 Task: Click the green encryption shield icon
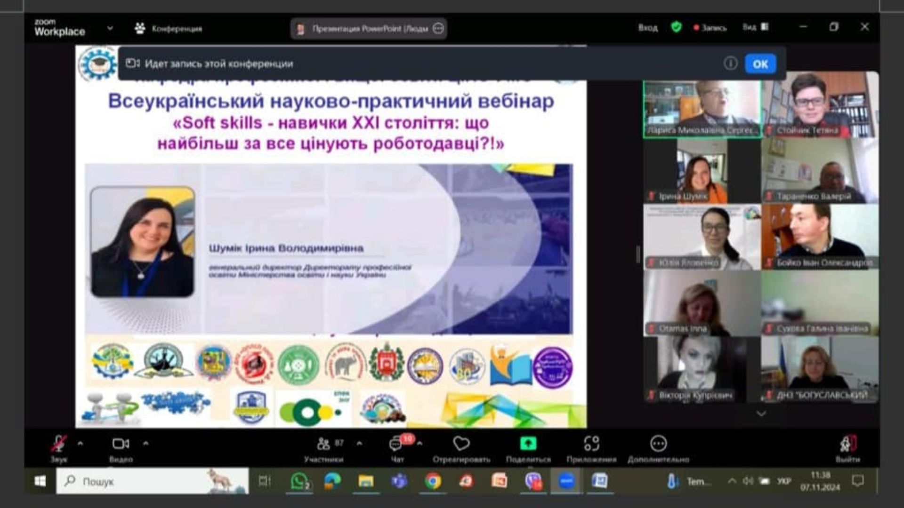click(x=676, y=27)
